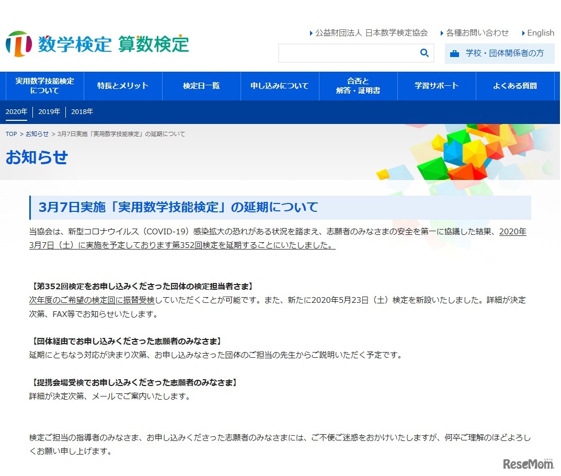561x476 pixels.
Task: Switch to the 2019年 tab
Action: (x=49, y=111)
